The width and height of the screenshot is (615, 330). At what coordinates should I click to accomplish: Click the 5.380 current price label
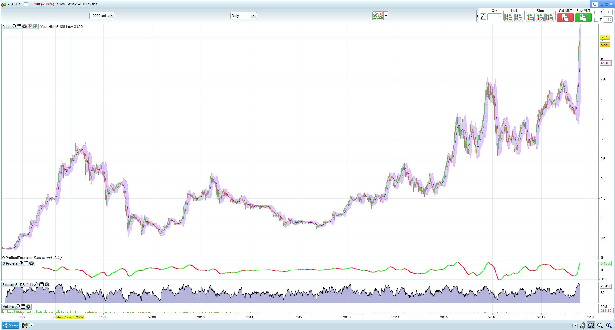tap(605, 45)
